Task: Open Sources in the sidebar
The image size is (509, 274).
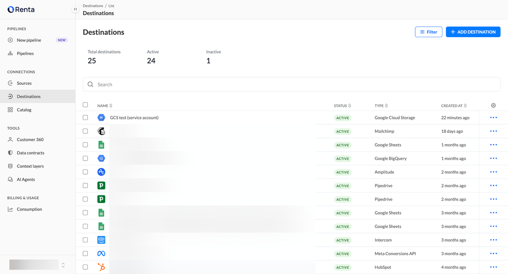Action: 24,83
